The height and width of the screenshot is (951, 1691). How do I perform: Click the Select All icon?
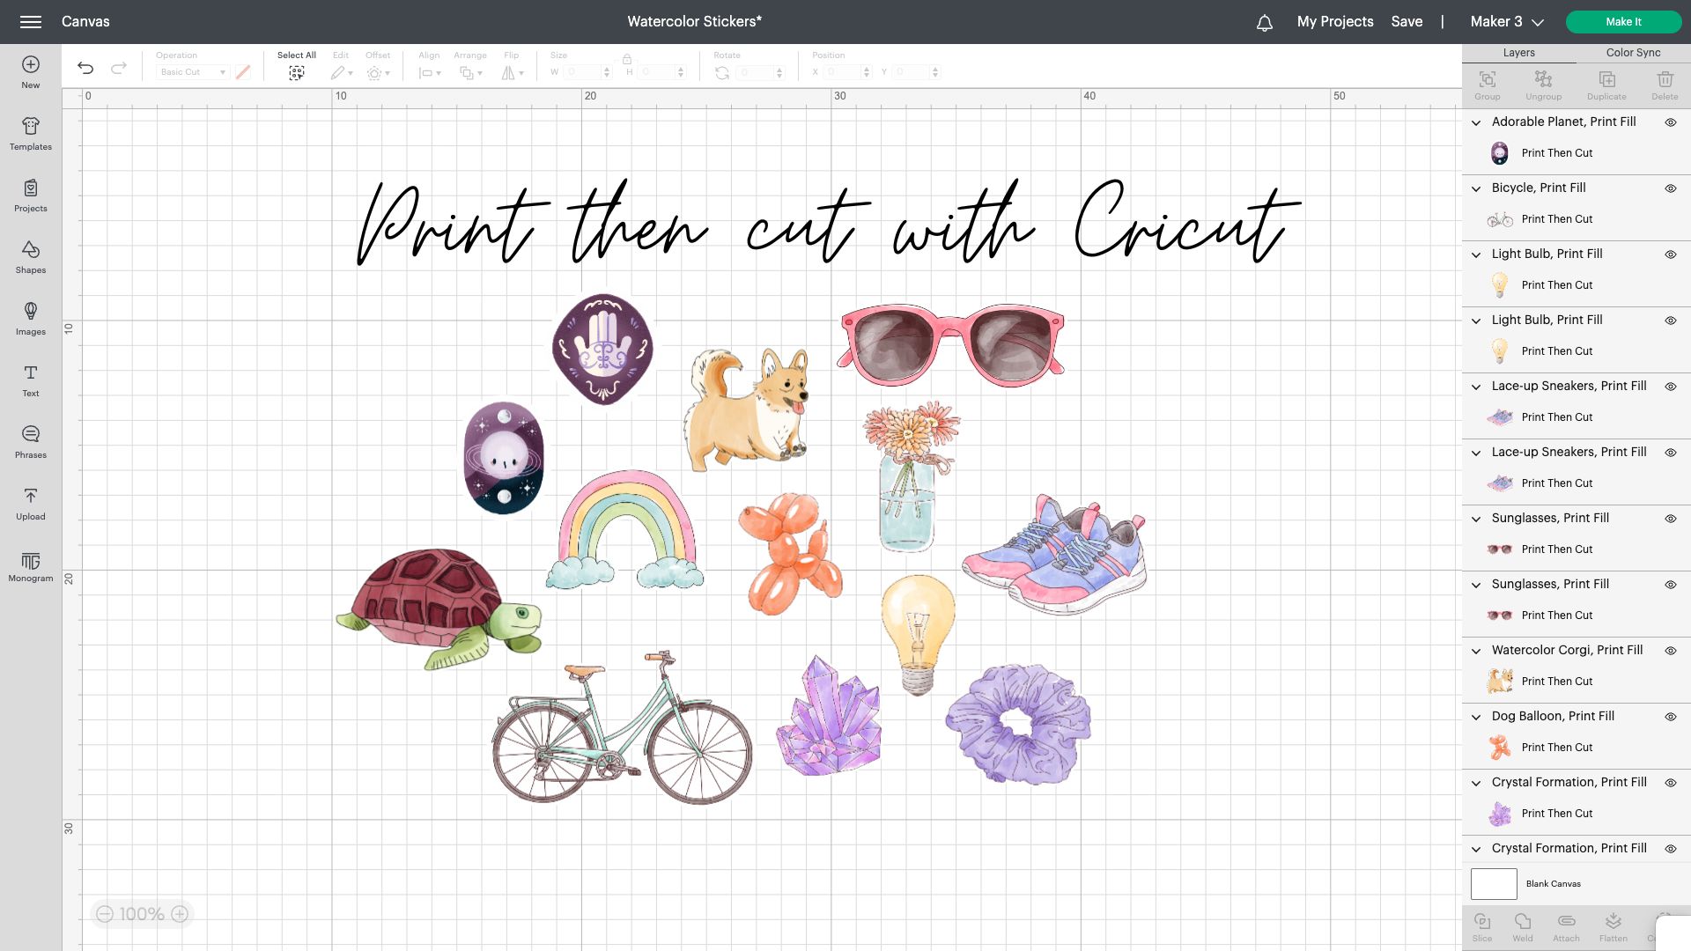(x=297, y=73)
